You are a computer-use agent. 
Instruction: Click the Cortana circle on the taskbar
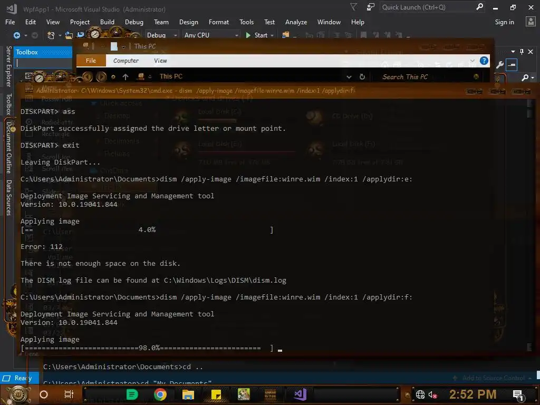click(44, 394)
